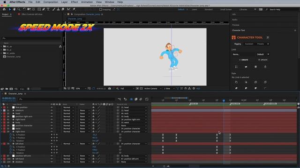Select the Type text tool
Image resolution: width=300 pixels, height=168 pixels.
click(48, 9)
